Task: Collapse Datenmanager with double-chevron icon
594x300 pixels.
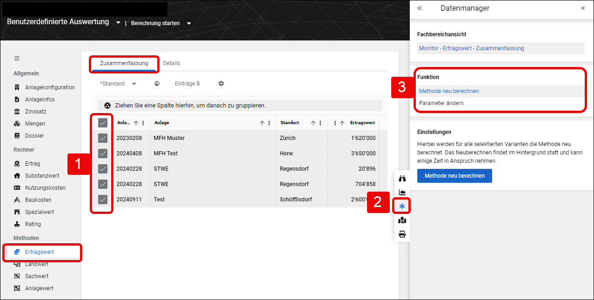Action: point(420,8)
